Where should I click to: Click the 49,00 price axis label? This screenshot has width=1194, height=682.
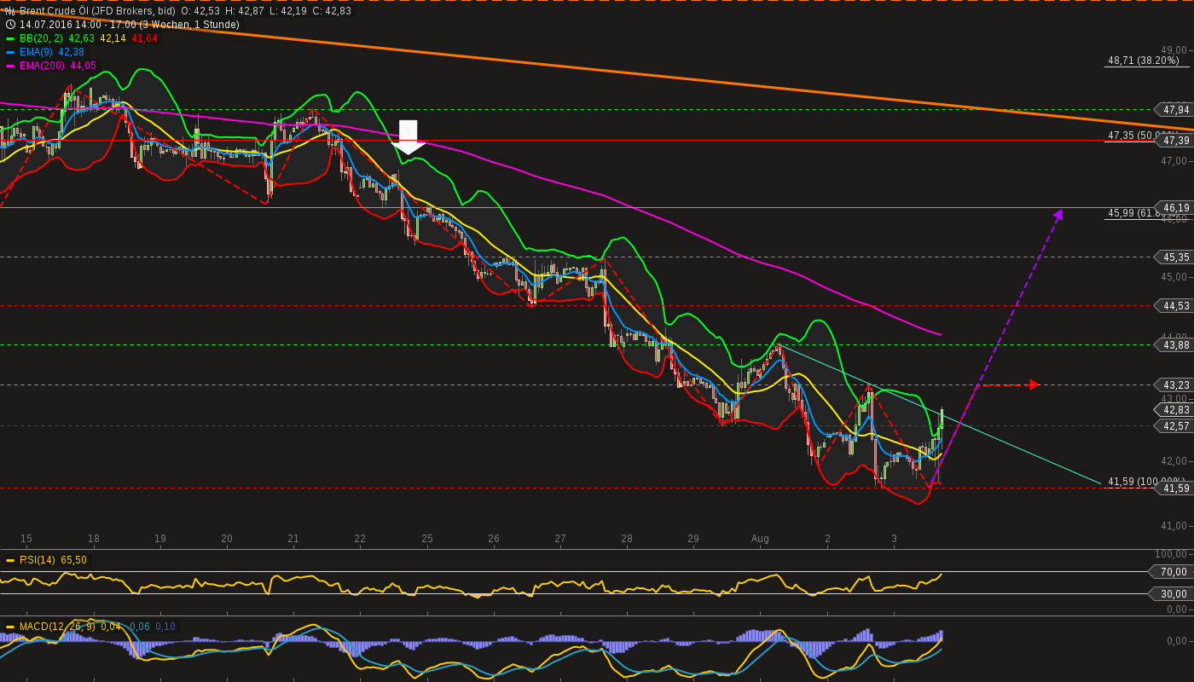(1174, 49)
